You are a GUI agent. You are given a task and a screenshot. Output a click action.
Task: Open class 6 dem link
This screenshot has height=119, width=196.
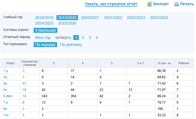pos(8,96)
